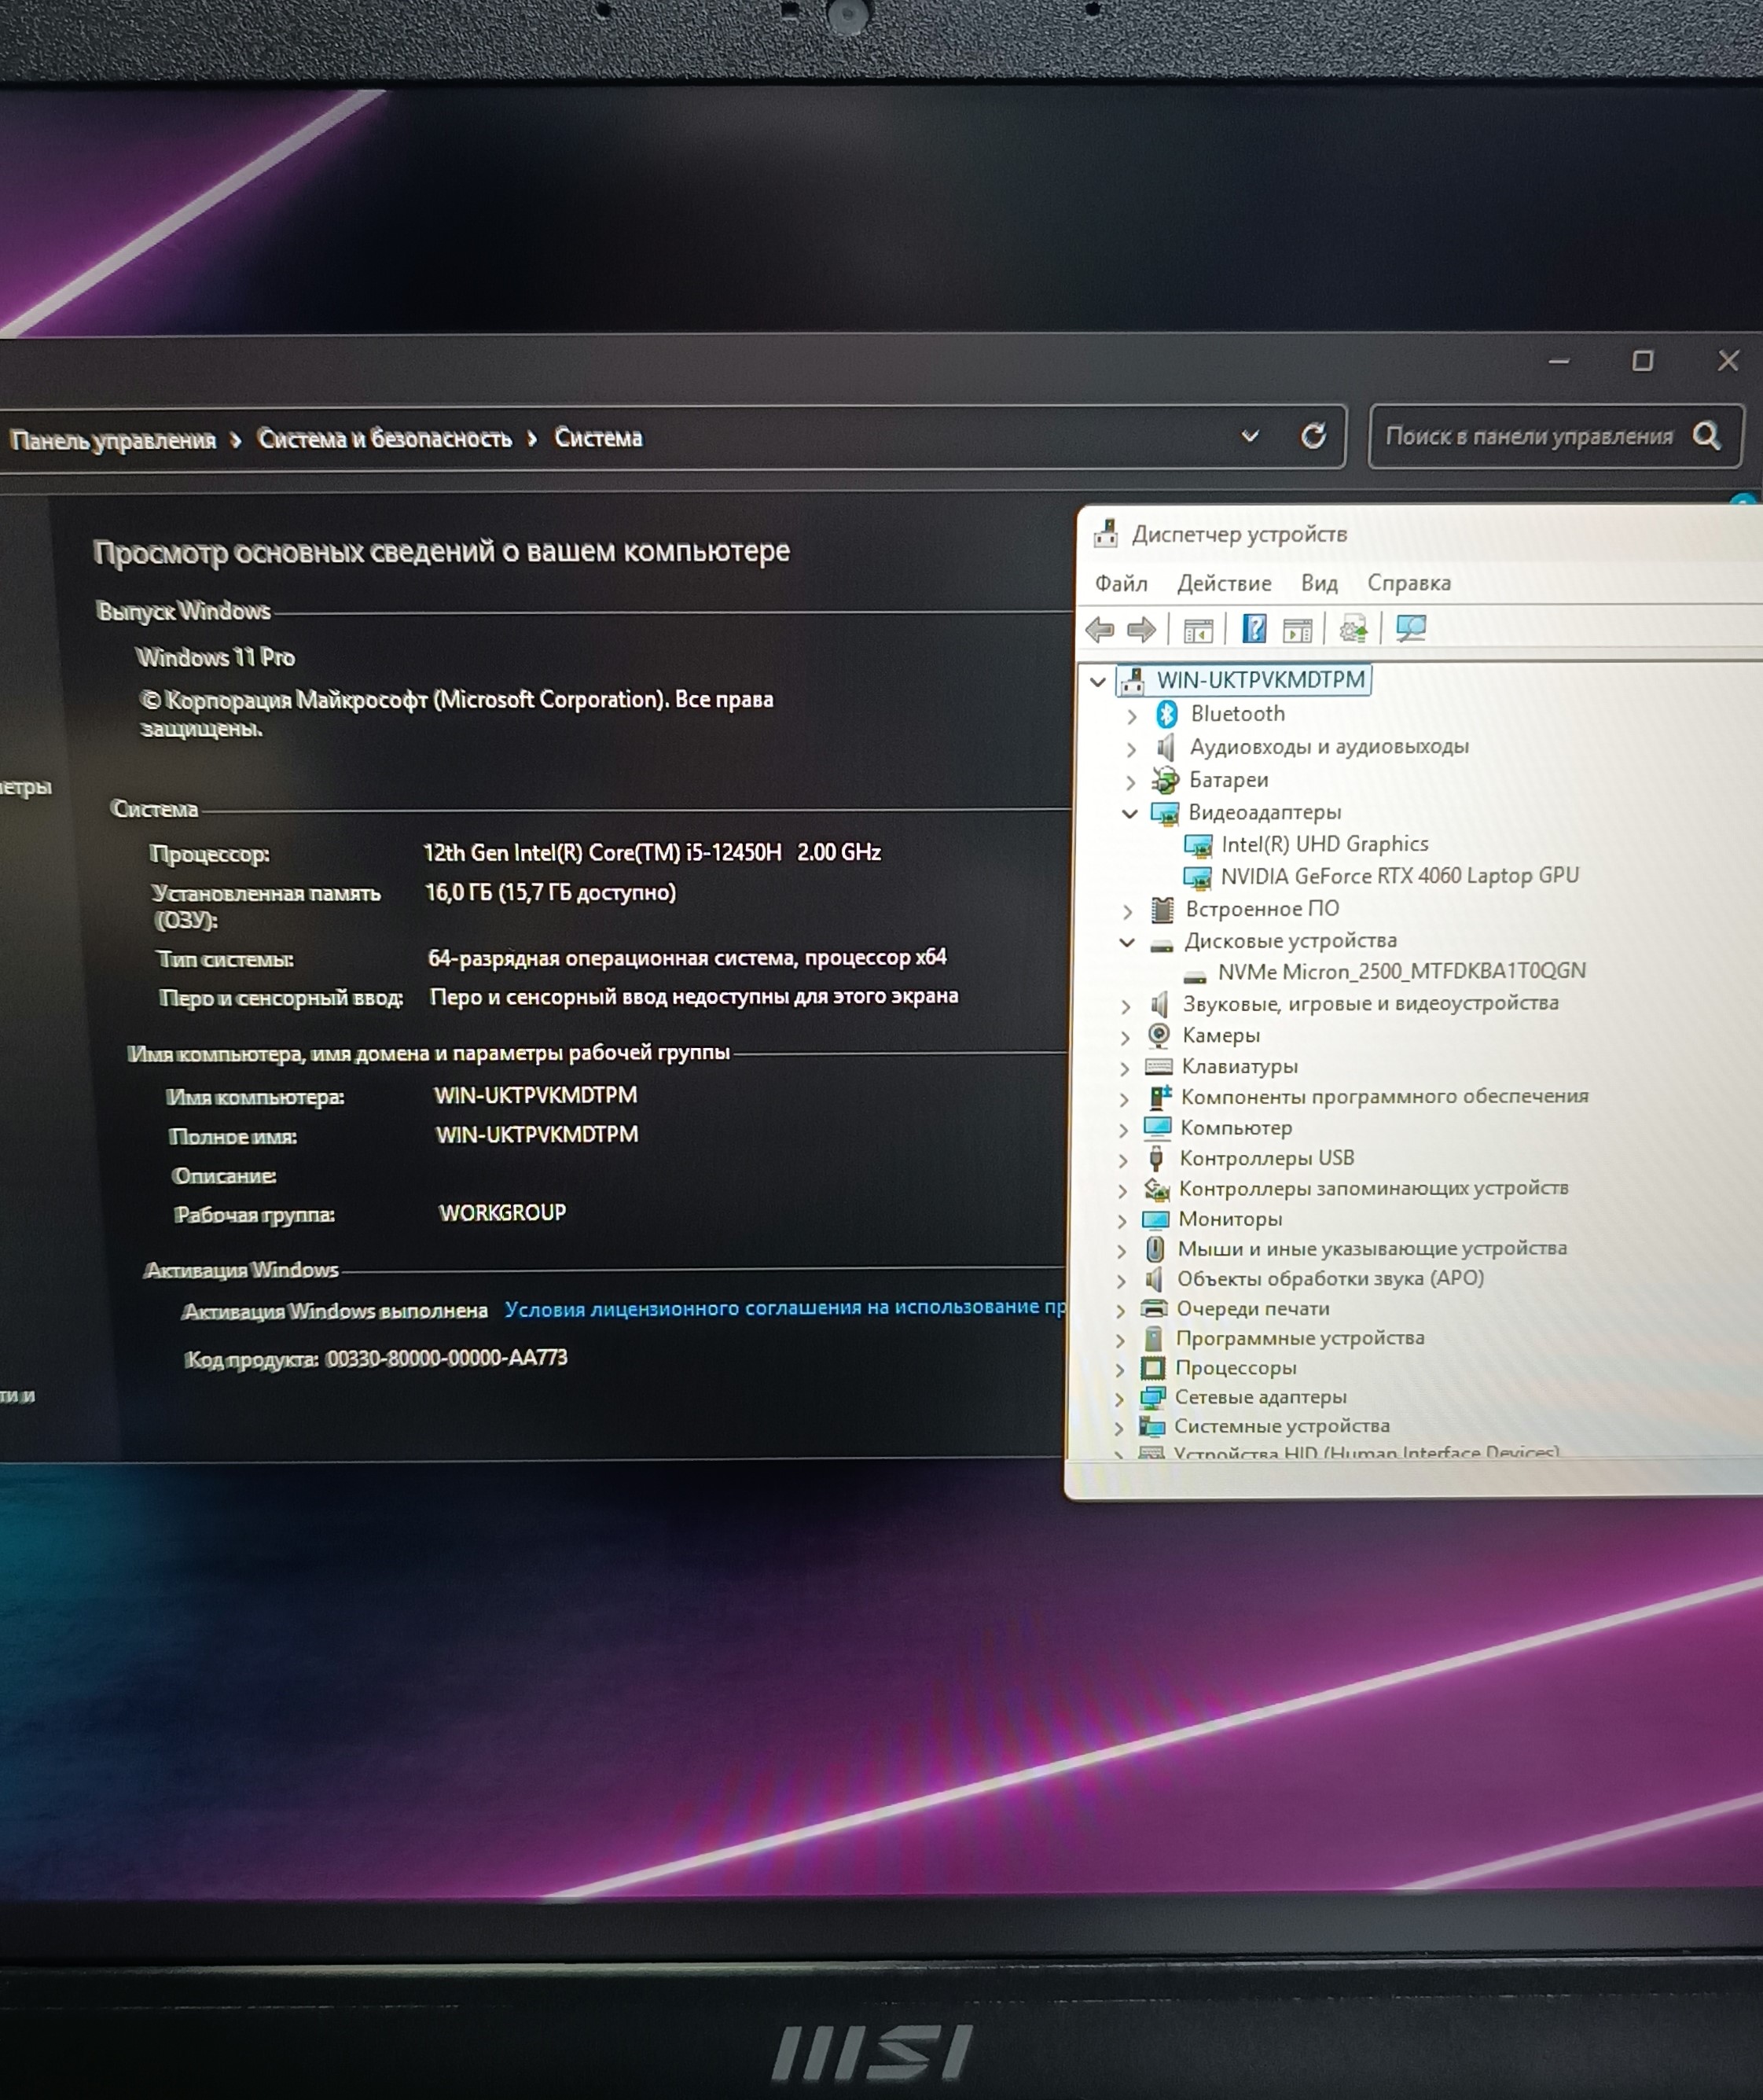The height and width of the screenshot is (2100, 1763).
Task: Go to Панель управления in the breadcrumb
Action: (113, 440)
